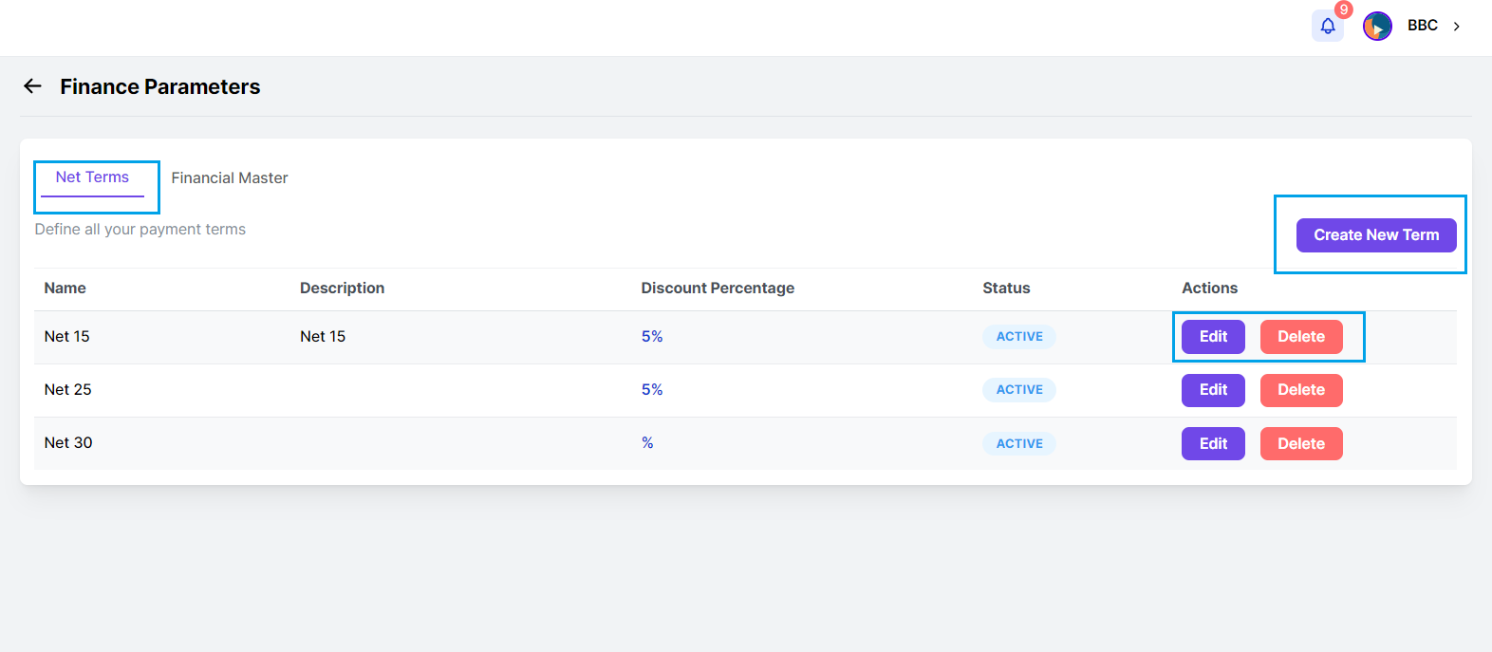Click the Discount Percentage column header
1492x652 pixels.
[718, 289]
